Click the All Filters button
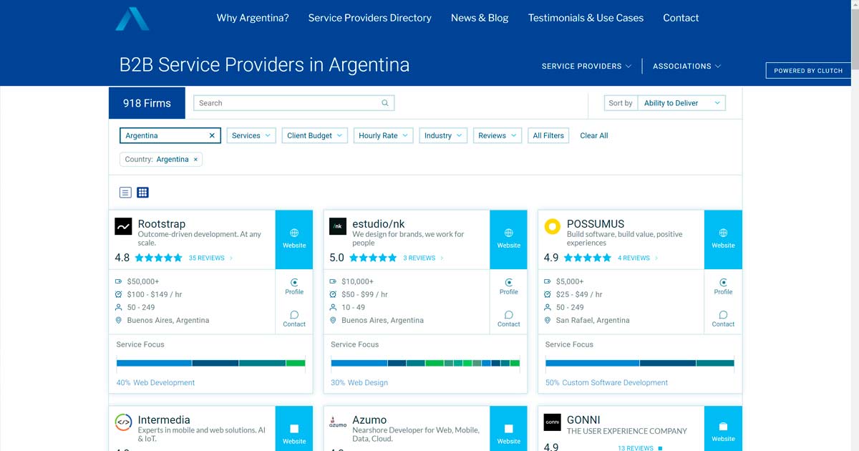Image resolution: width=859 pixels, height=451 pixels. (x=548, y=135)
